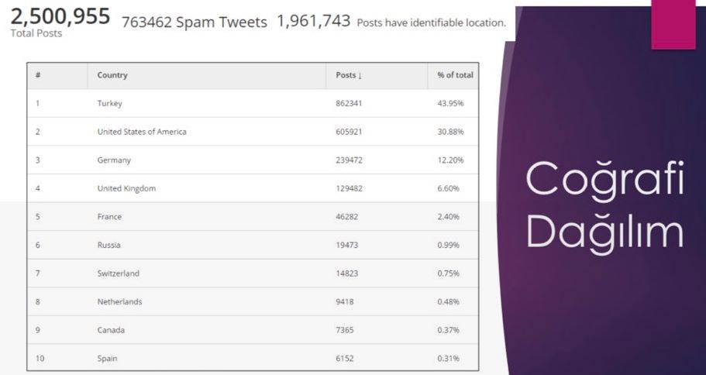This screenshot has width=706, height=375.
Task: Select France in the table
Action: tap(109, 217)
